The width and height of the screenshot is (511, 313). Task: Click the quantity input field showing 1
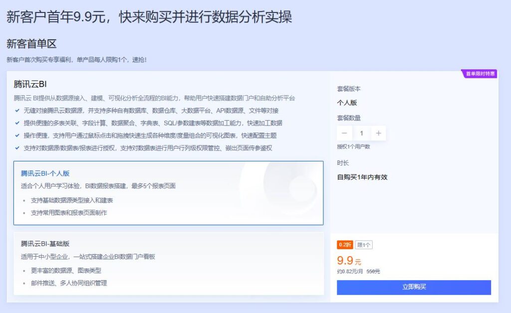tap(361, 133)
